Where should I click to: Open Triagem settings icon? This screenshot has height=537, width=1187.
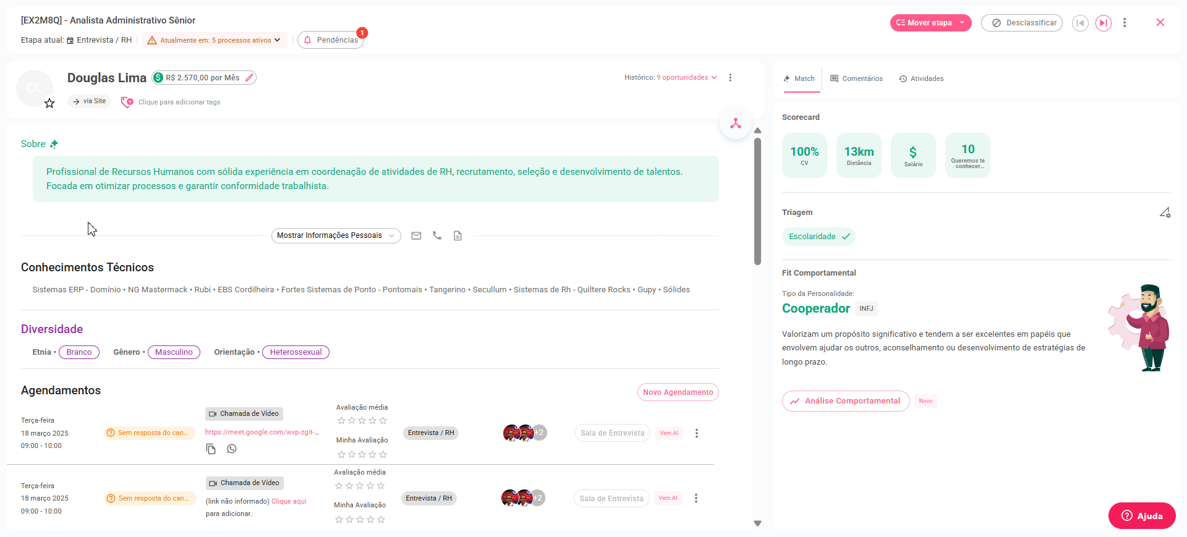coord(1164,213)
